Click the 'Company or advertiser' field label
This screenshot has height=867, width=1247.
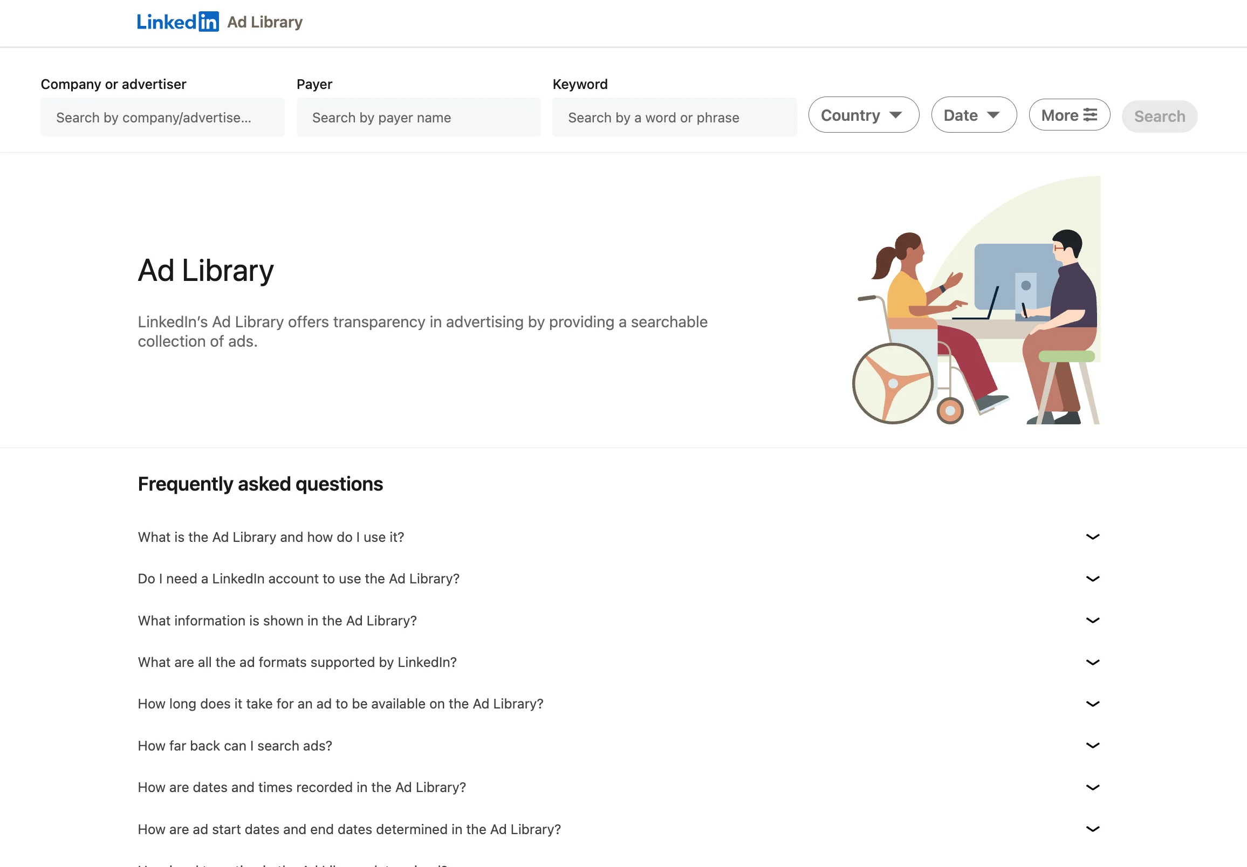(113, 84)
